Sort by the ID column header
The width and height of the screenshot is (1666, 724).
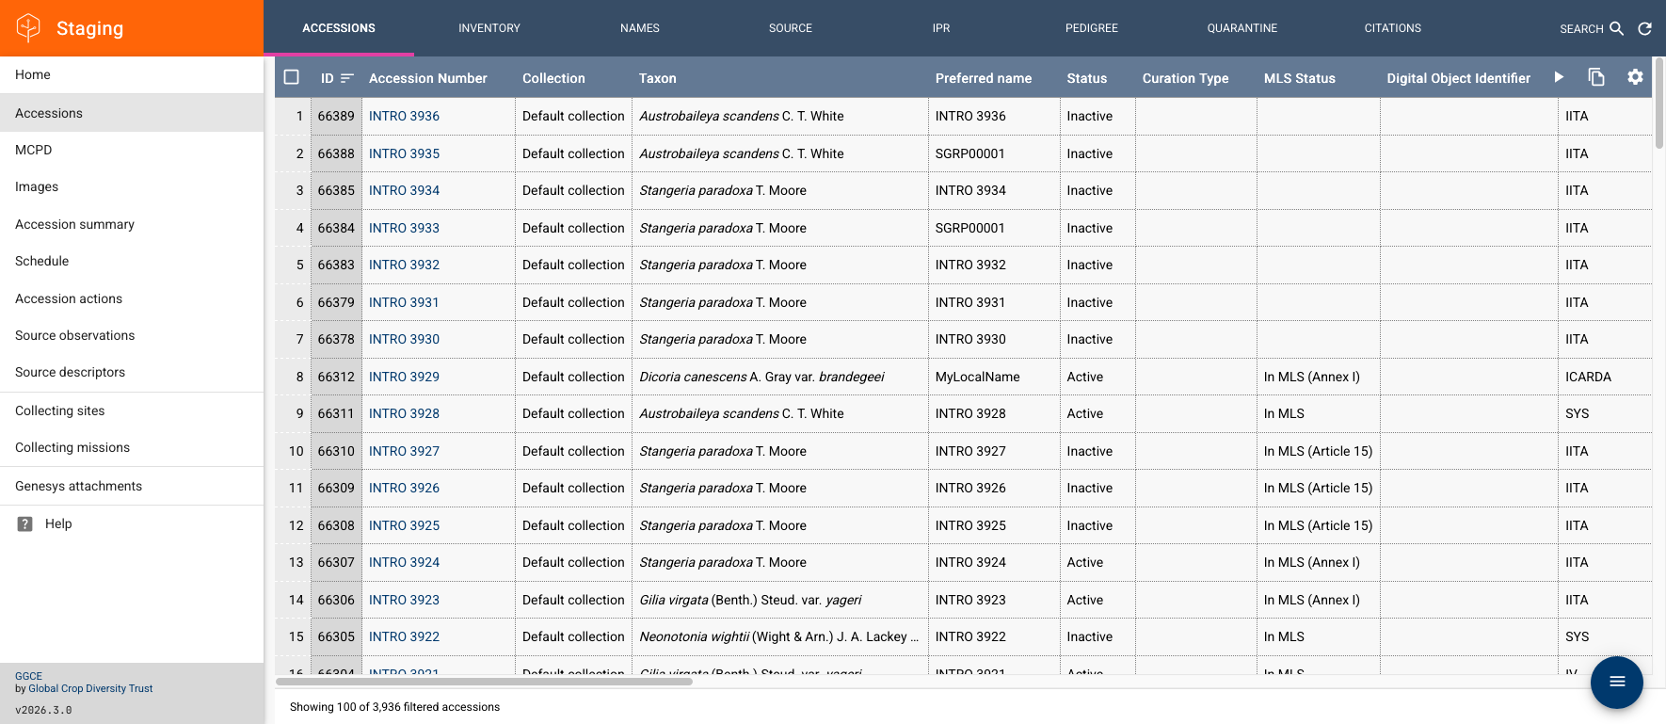click(328, 78)
